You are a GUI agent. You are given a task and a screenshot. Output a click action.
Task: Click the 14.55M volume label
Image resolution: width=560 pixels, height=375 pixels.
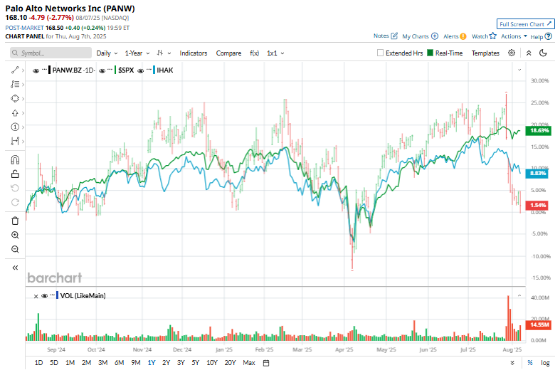pyautogui.click(x=539, y=324)
